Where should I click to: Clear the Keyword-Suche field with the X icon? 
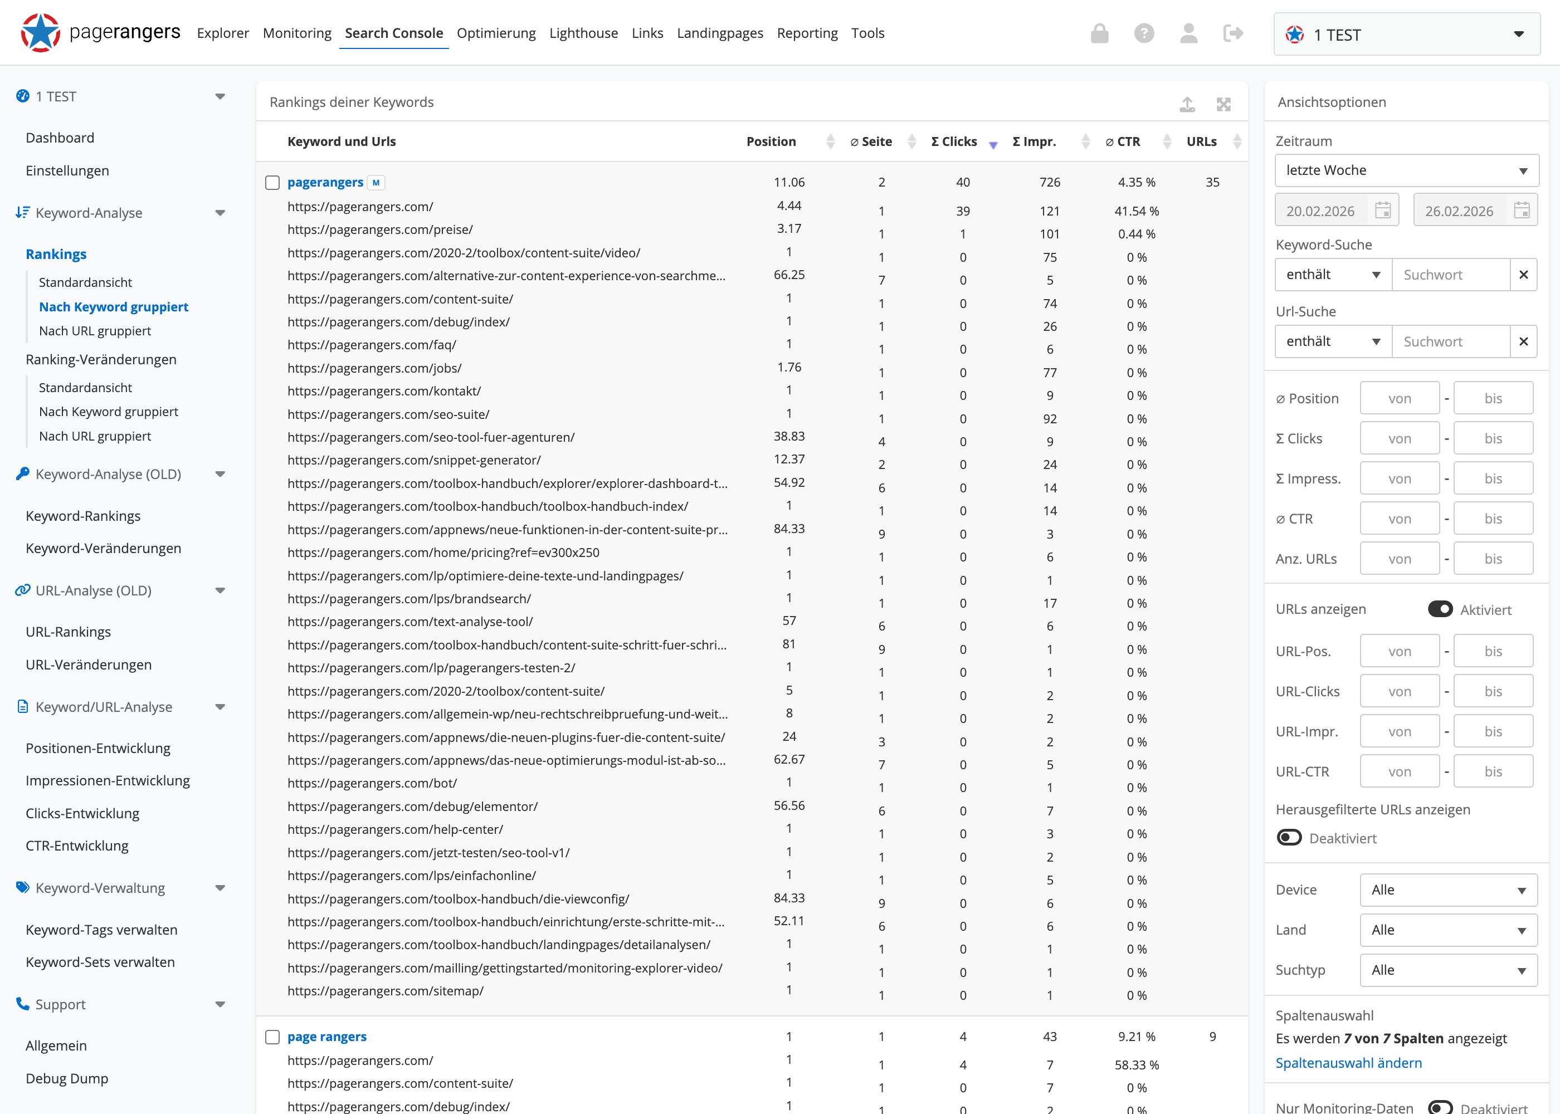[1523, 275]
